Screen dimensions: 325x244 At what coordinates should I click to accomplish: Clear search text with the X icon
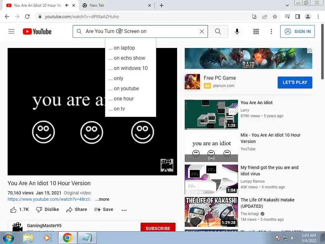coord(202,31)
